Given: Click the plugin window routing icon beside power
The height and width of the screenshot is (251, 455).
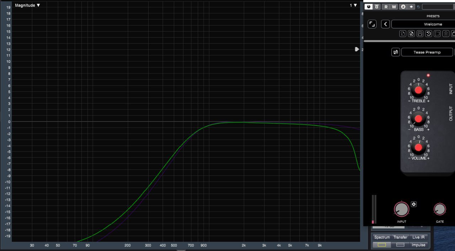Looking at the screenshot, I should [x=376, y=7].
